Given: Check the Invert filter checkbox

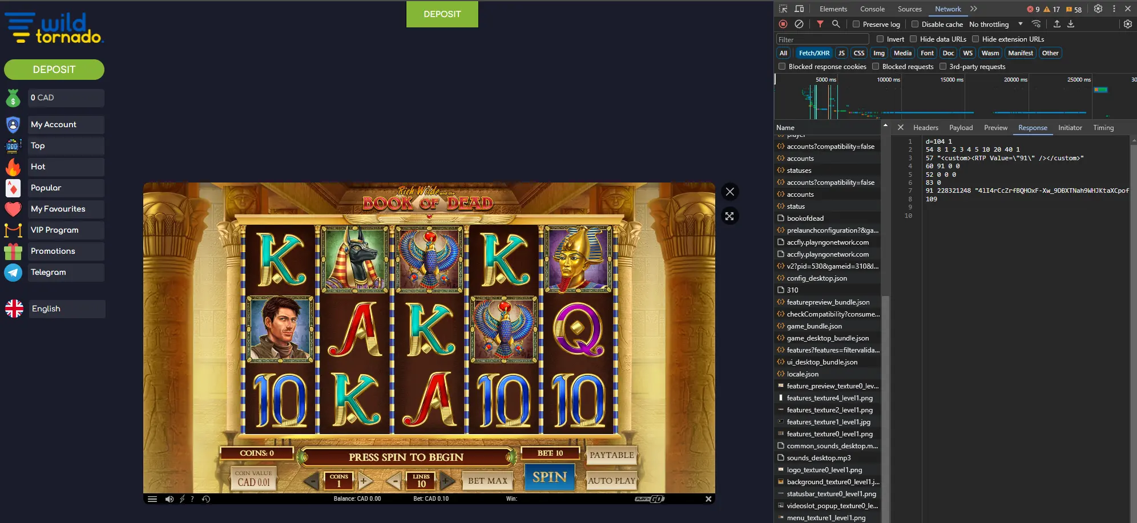Looking at the screenshot, I should [x=880, y=39].
